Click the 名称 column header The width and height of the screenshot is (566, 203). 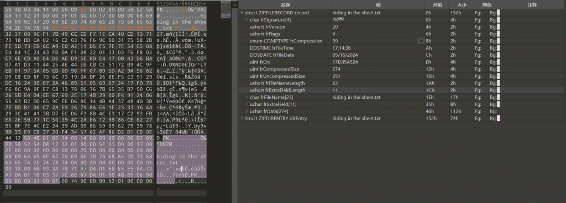pyautogui.click(x=285, y=4)
